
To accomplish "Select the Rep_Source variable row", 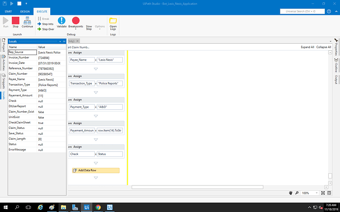I will tap(37, 52).
